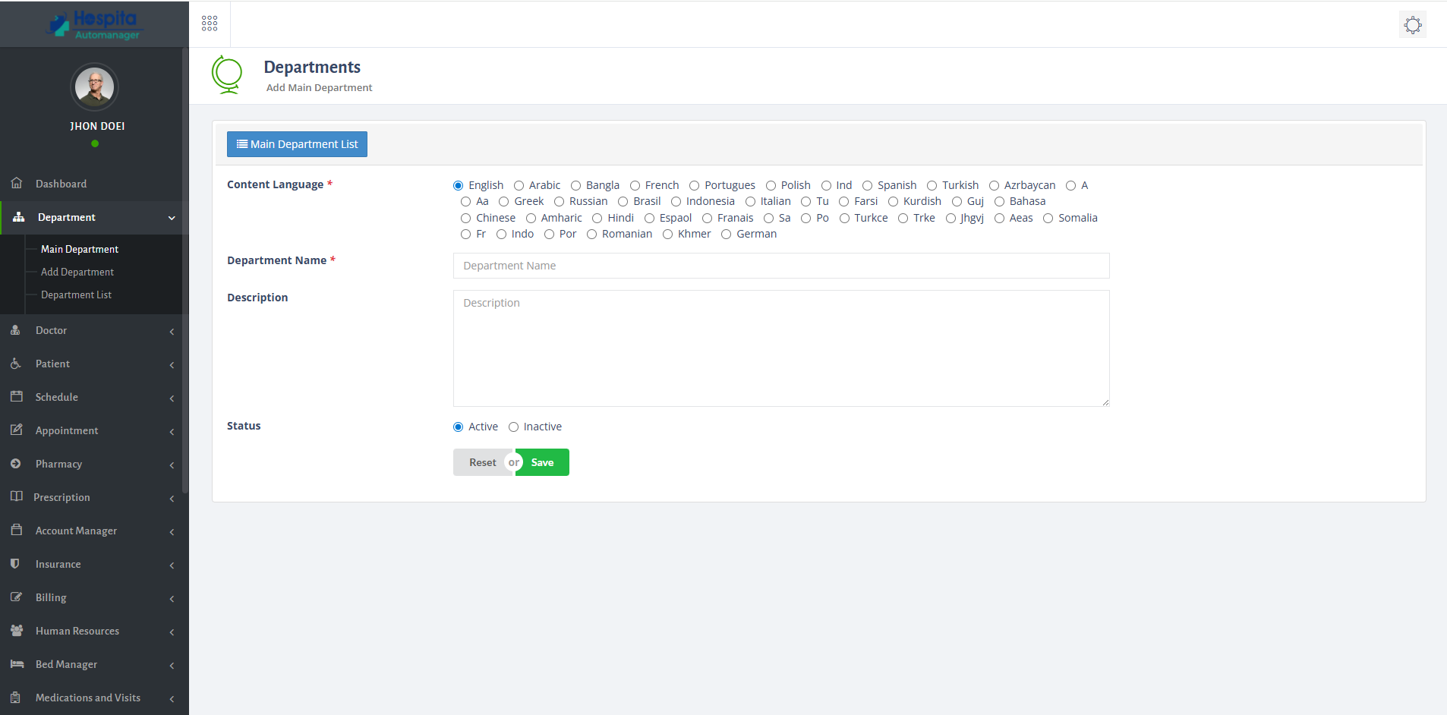Select Spanish content language
1447x715 pixels.
click(867, 184)
